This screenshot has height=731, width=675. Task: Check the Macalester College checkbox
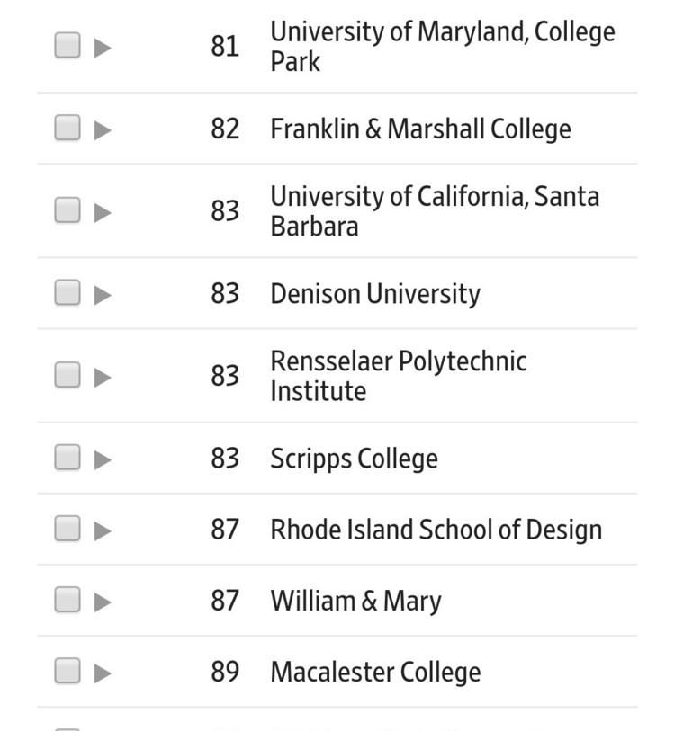[x=67, y=671]
